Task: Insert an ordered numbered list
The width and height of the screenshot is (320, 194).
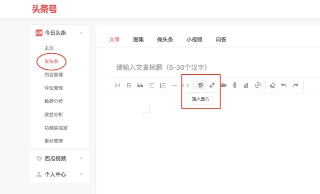Action: pos(163,85)
